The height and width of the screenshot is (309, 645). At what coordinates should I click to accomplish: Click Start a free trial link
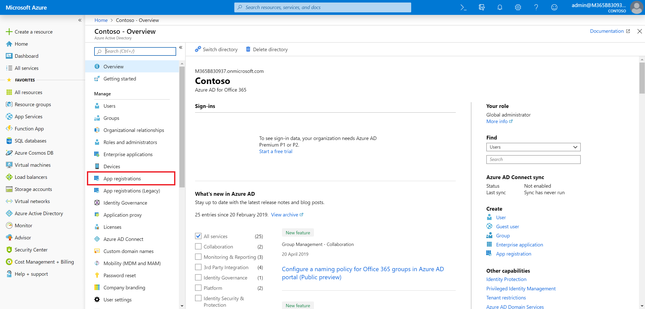tap(276, 151)
